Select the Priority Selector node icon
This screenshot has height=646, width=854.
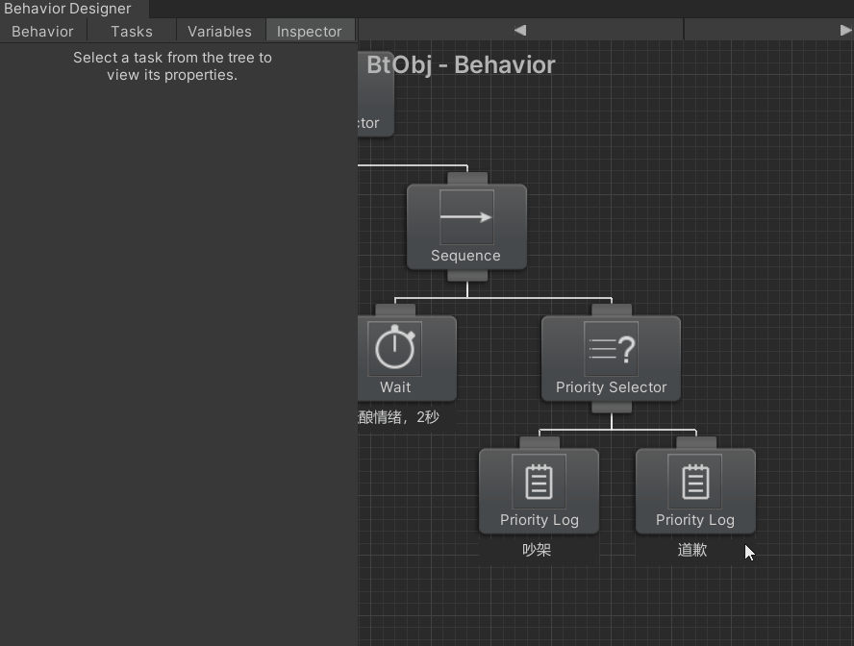[611, 348]
